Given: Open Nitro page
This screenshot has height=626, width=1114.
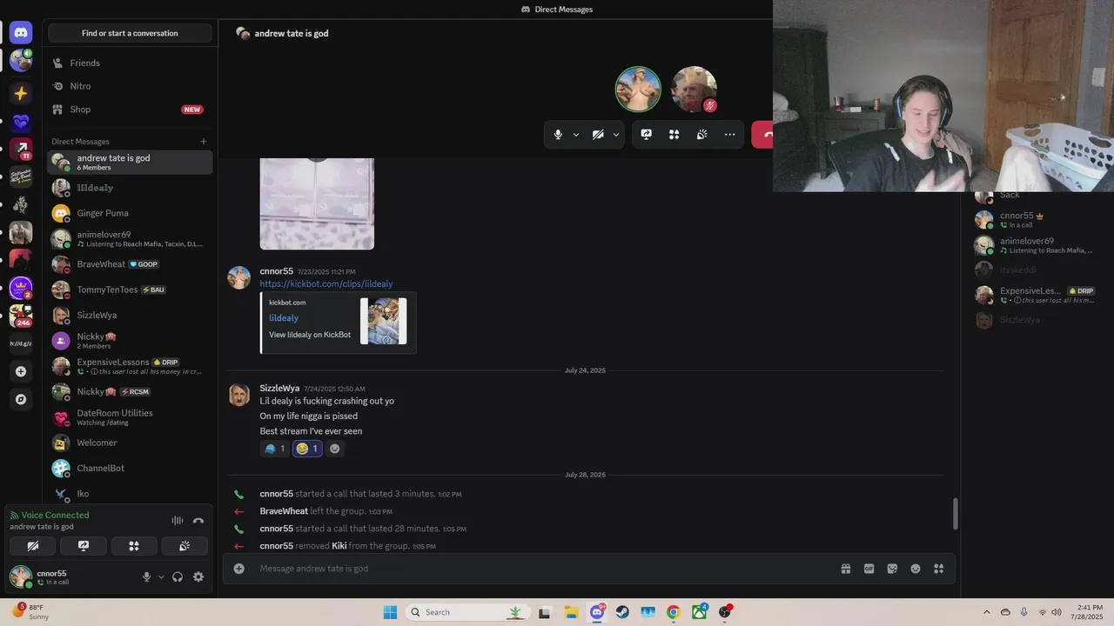Looking at the screenshot, I should coord(130,86).
